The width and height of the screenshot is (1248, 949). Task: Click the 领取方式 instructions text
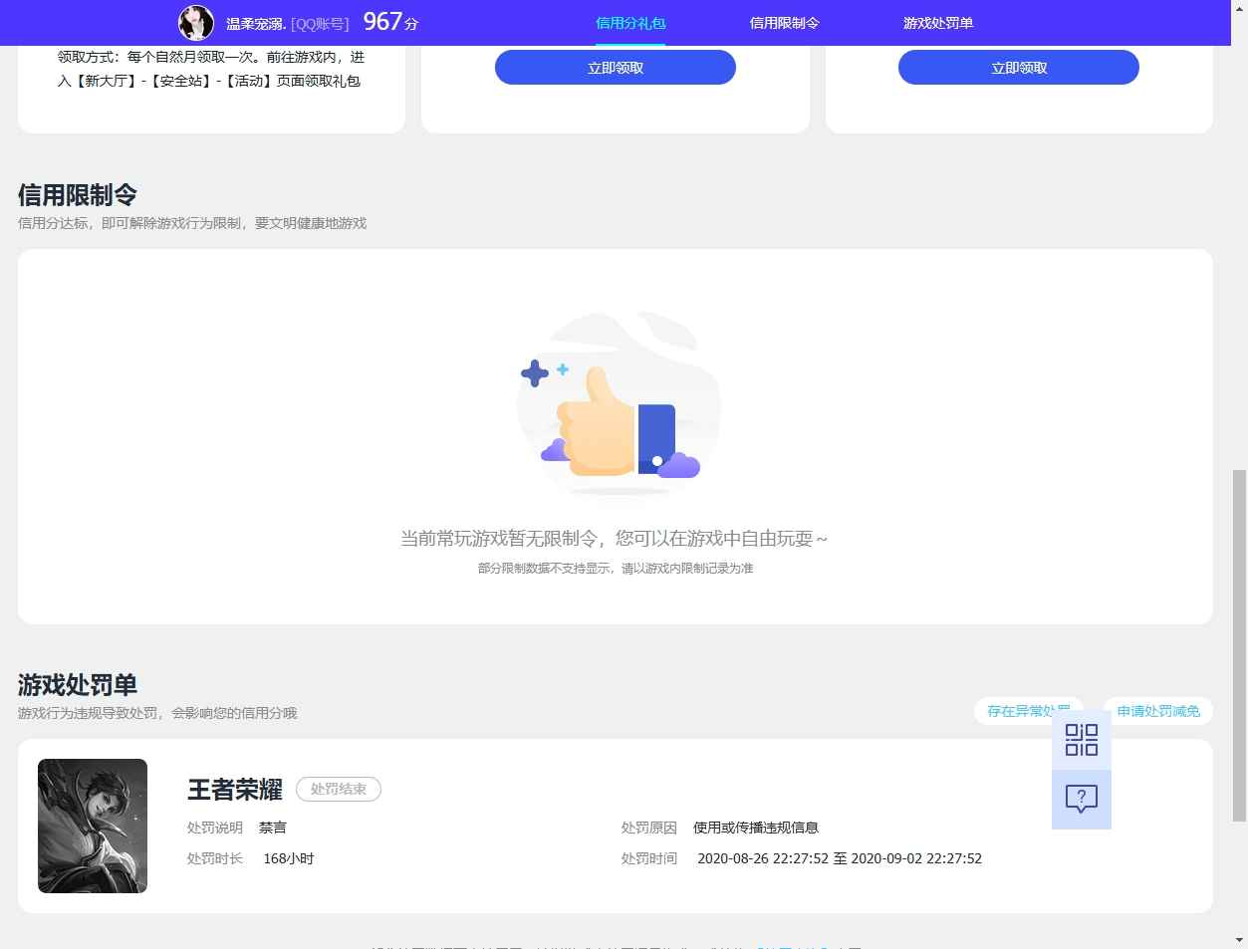point(211,69)
